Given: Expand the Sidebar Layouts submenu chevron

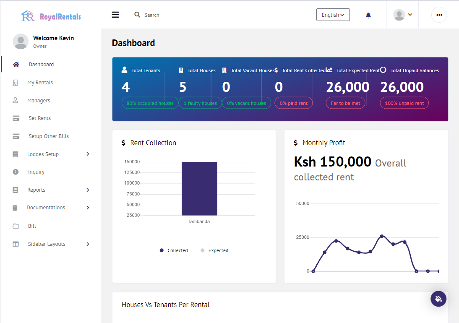Looking at the screenshot, I should click(x=88, y=244).
